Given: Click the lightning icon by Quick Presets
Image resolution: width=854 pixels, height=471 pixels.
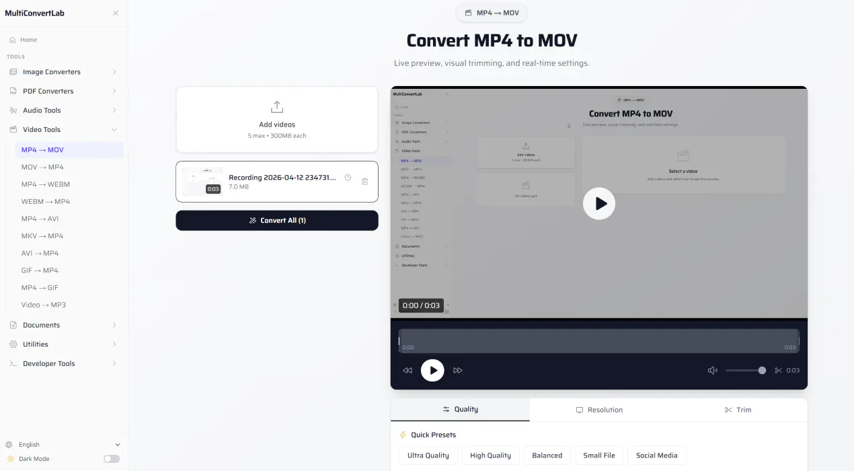Looking at the screenshot, I should pyautogui.click(x=403, y=435).
